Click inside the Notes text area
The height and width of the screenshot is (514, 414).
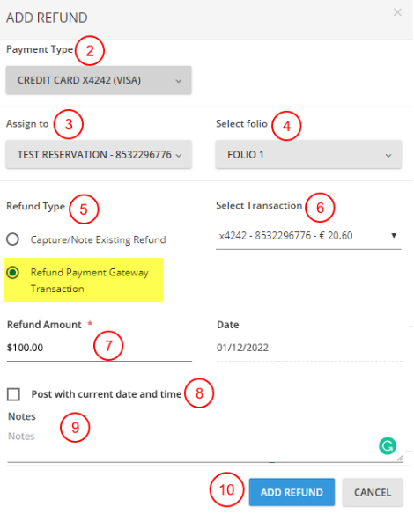tap(205, 445)
